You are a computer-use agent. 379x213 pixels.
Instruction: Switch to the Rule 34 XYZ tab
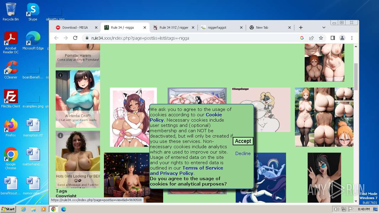[173, 28]
